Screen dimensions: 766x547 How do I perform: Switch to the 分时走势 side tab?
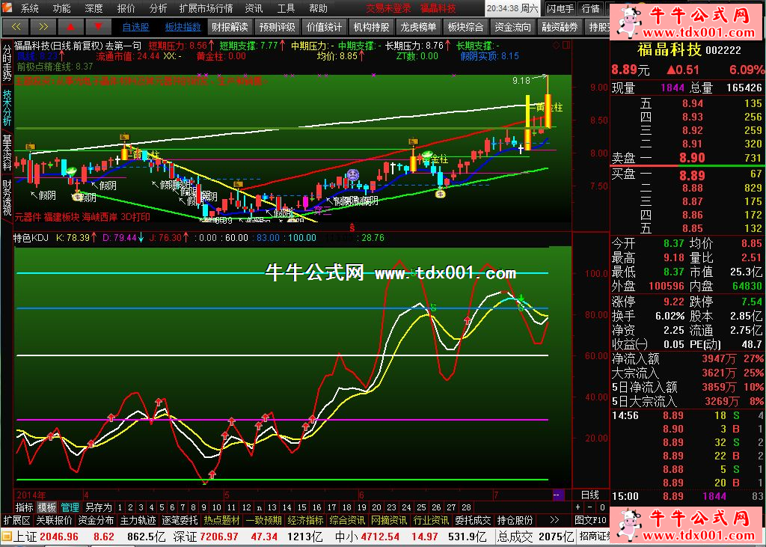pos(7,63)
